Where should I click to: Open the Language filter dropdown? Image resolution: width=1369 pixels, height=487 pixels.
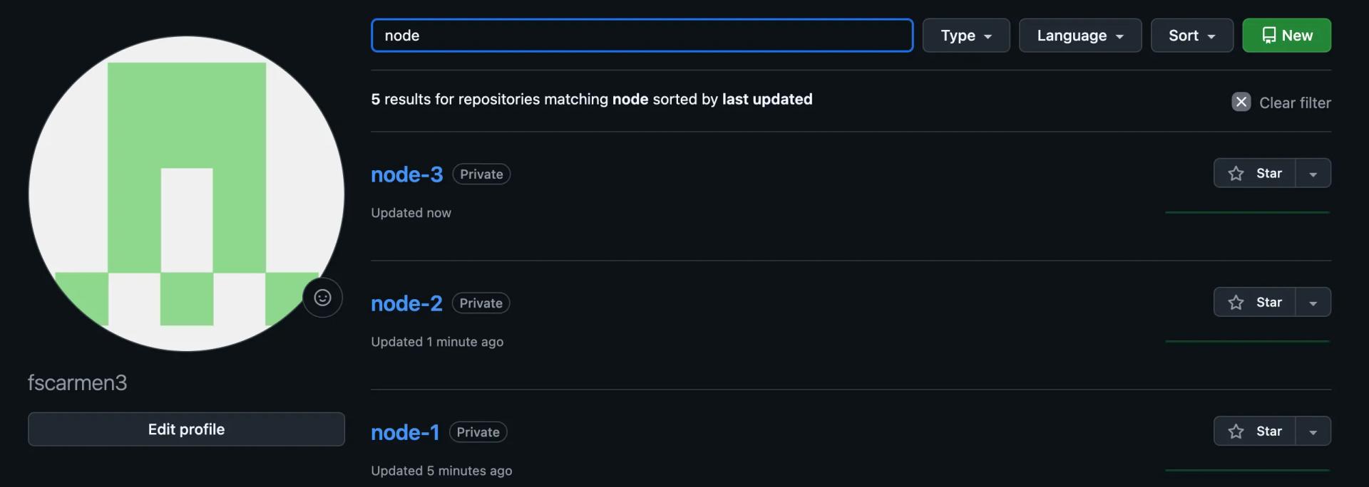pos(1080,36)
